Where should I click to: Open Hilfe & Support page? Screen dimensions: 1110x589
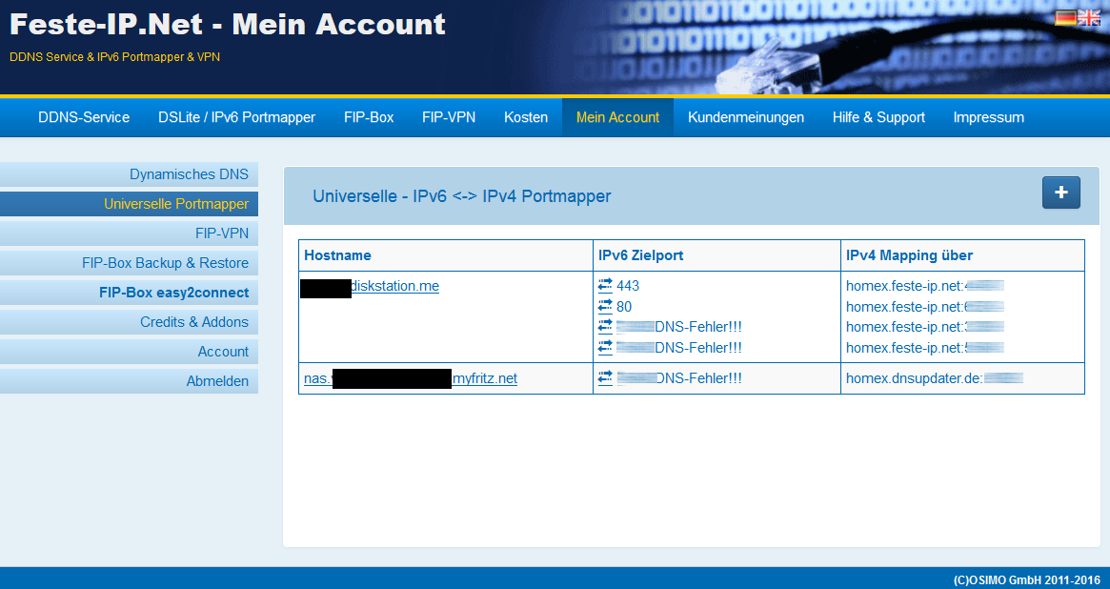[x=878, y=117]
